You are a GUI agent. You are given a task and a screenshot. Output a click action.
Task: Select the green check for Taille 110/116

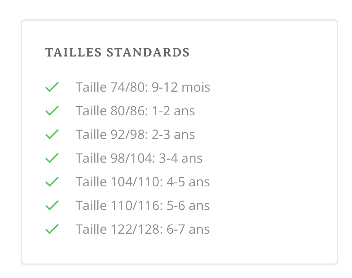point(52,205)
